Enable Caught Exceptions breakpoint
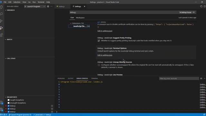 pyautogui.click(x=9, y=100)
